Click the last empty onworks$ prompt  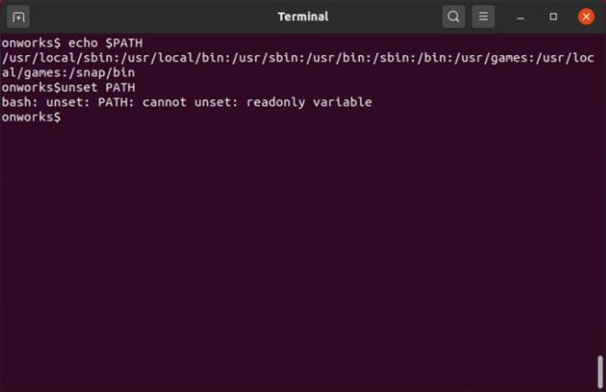point(30,117)
